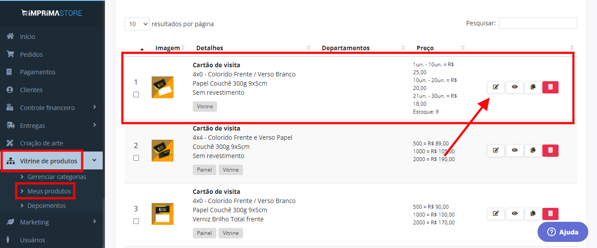The width and height of the screenshot is (597, 248).
Task: Focus the Pesquisar search field
Action: [x=538, y=23]
